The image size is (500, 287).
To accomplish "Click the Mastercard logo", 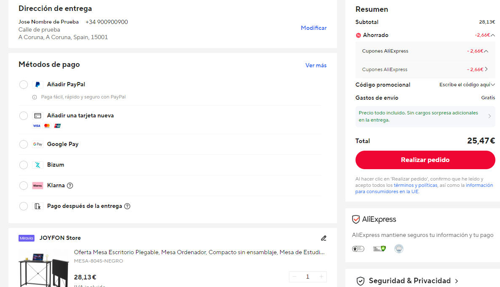I will click(47, 126).
